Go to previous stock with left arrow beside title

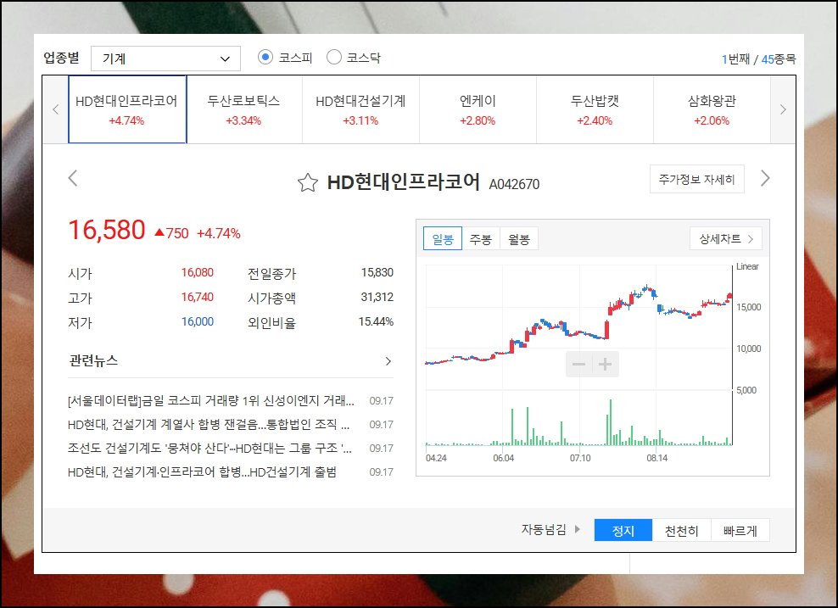[73, 178]
